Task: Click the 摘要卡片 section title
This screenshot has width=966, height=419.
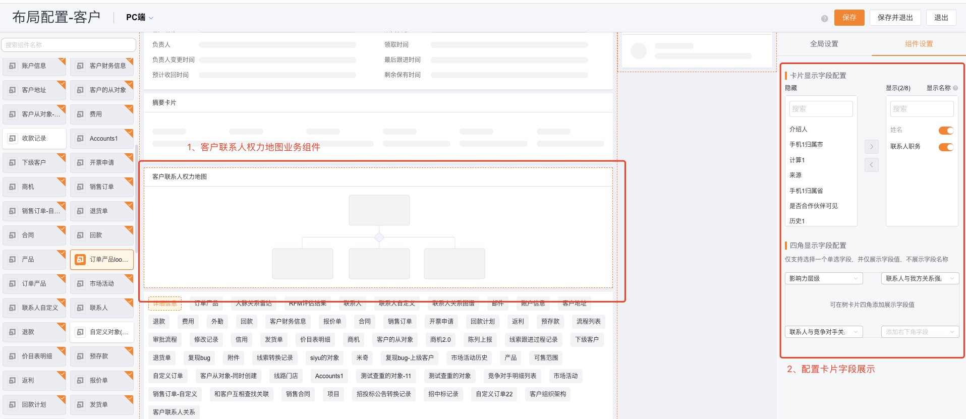Action: click(164, 103)
